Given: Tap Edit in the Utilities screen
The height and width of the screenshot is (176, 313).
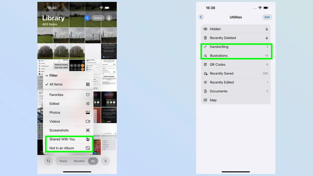Looking at the screenshot, I should pyautogui.click(x=267, y=17).
